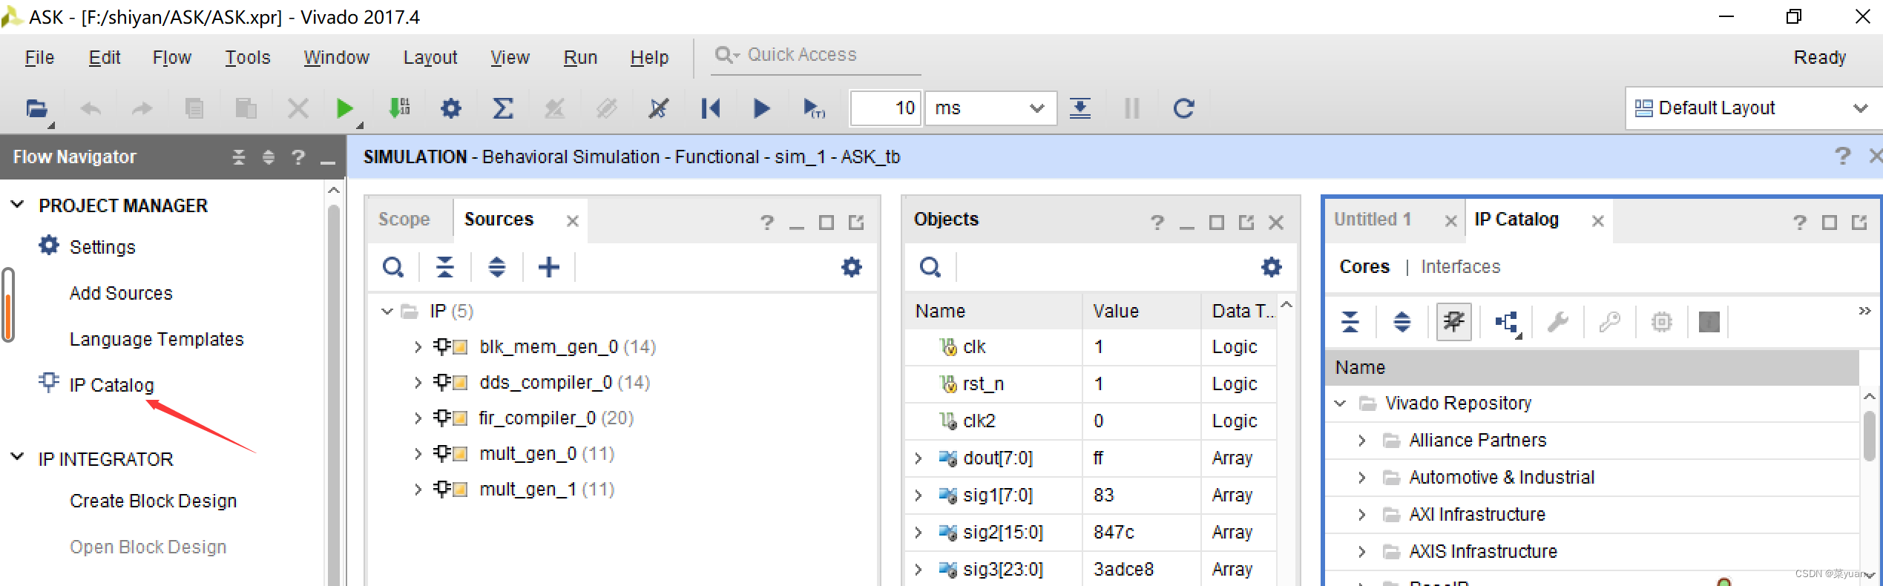
Task: Click the simulation Step icon
Action: coord(1080,109)
